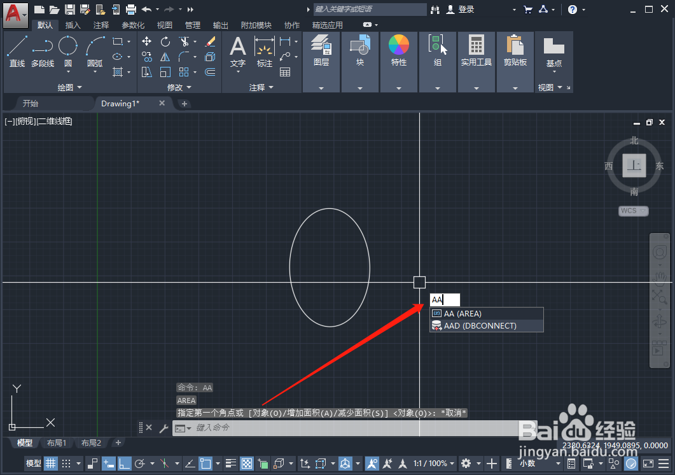Image resolution: width=675 pixels, height=475 pixels.
Task: Activate the Fillet tool icon
Action: pyautogui.click(x=184, y=57)
